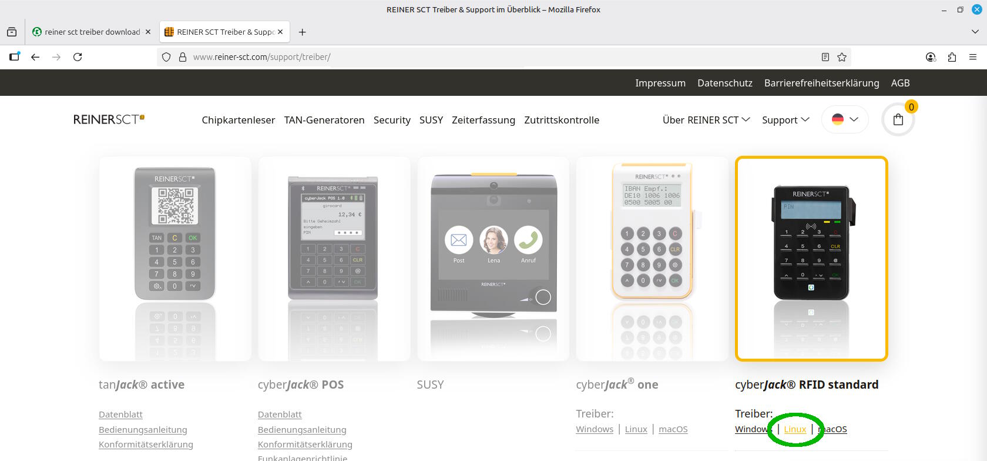Image resolution: width=987 pixels, height=461 pixels.
Task: Open the AGB link
Action: point(900,83)
